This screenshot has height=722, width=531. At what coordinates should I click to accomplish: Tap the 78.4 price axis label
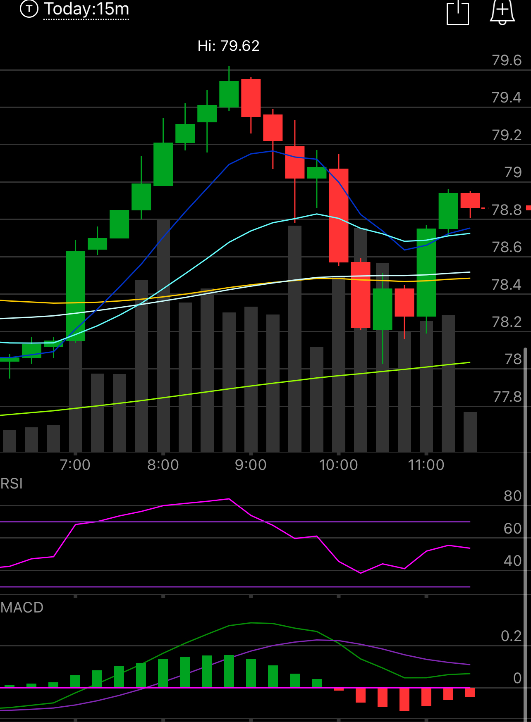click(507, 285)
